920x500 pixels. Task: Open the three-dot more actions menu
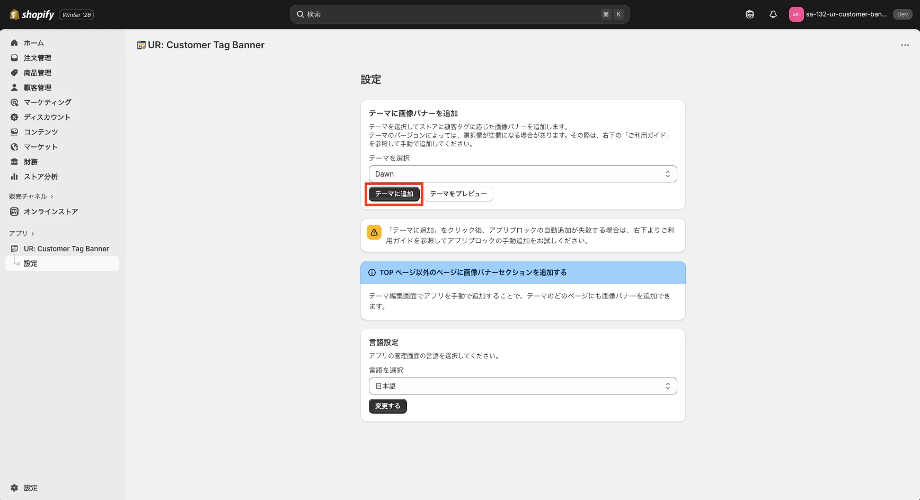pos(905,45)
